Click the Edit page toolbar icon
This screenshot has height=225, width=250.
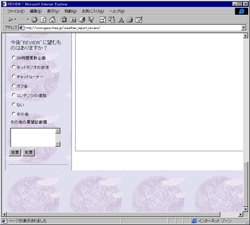pyautogui.click(x=139, y=20)
